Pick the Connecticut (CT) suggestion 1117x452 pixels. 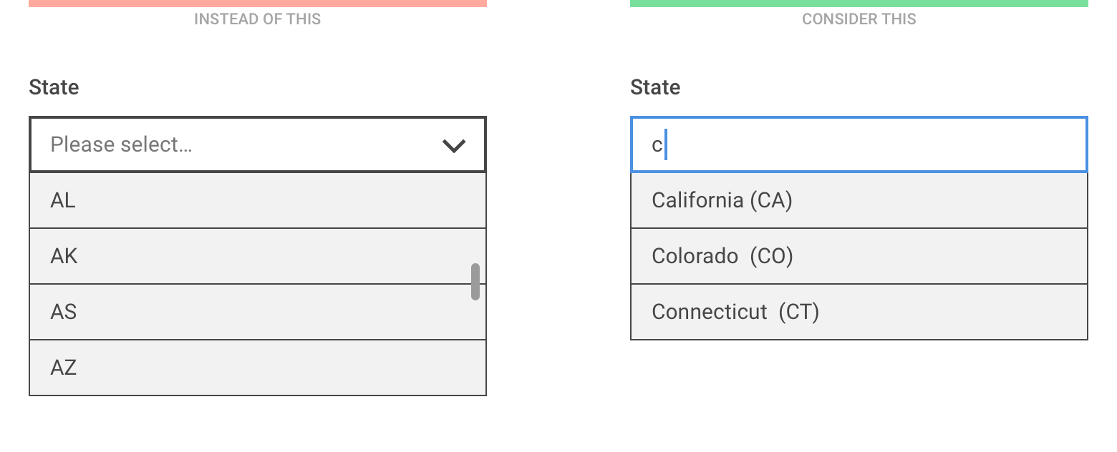click(x=859, y=312)
